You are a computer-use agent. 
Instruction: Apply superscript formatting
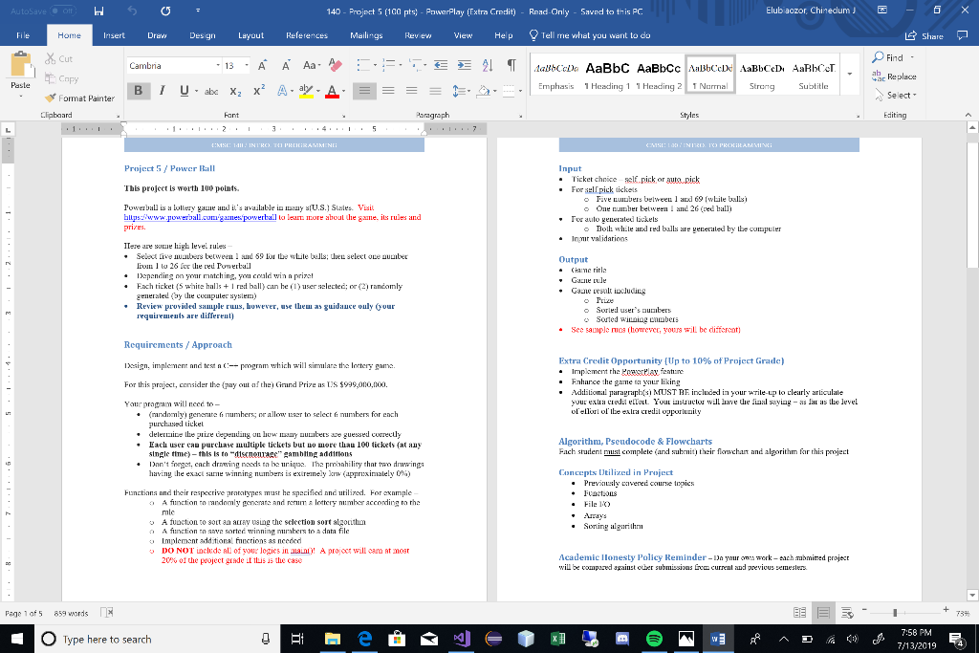259,91
